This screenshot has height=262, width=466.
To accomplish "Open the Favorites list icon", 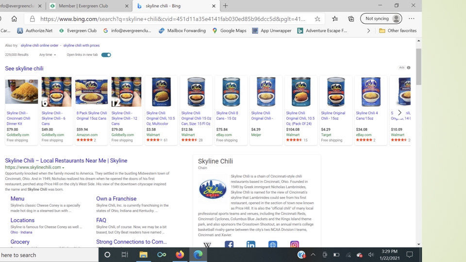I will 335,19.
